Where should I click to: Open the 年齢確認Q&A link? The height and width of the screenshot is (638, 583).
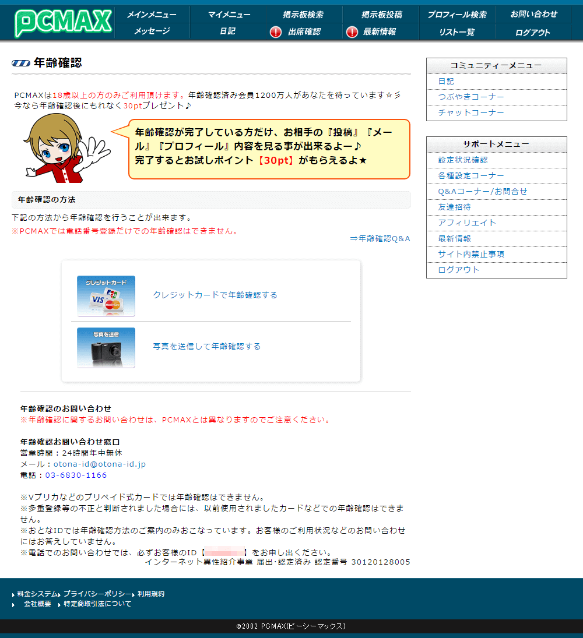(x=380, y=238)
